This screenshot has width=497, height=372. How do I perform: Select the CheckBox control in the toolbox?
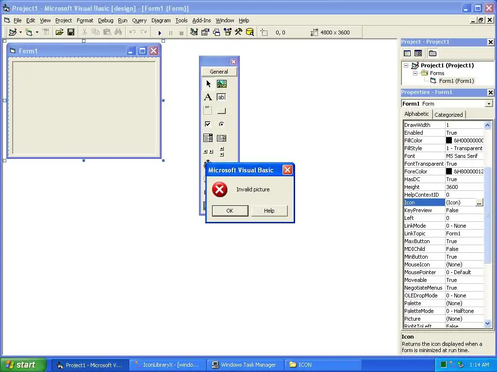[208, 124]
